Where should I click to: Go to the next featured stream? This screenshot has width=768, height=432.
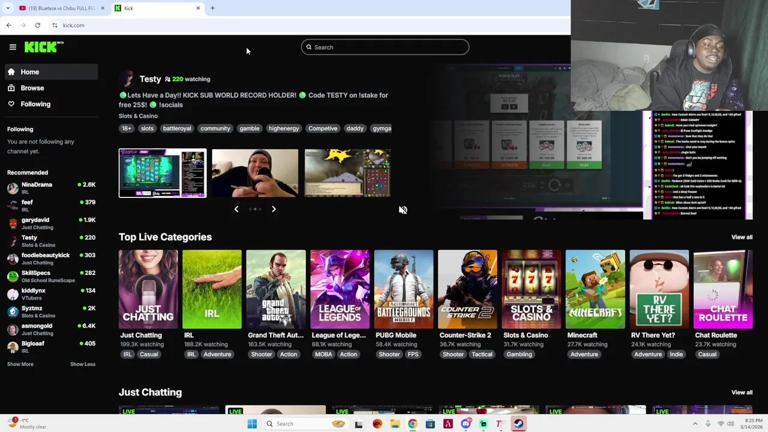click(x=274, y=209)
